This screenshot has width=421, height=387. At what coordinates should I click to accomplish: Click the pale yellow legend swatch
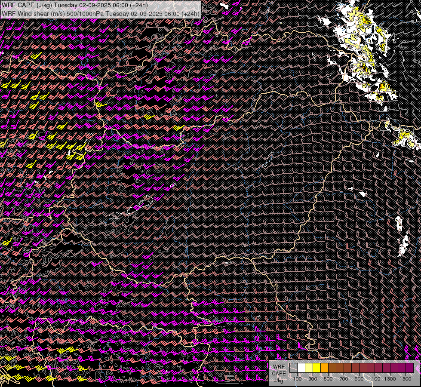pyautogui.click(x=309, y=368)
